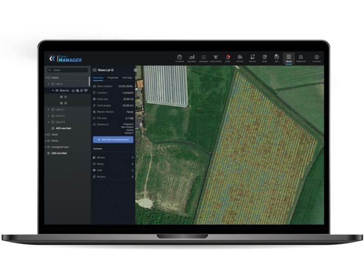Collapse the top group in fields tree
Viewport: 364px width, 273px height.
point(46,78)
